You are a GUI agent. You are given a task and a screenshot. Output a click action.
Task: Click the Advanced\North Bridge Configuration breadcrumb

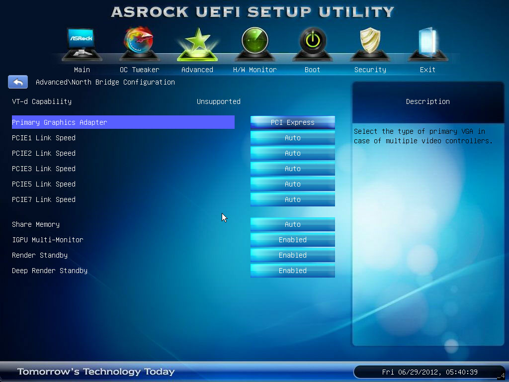(105, 82)
